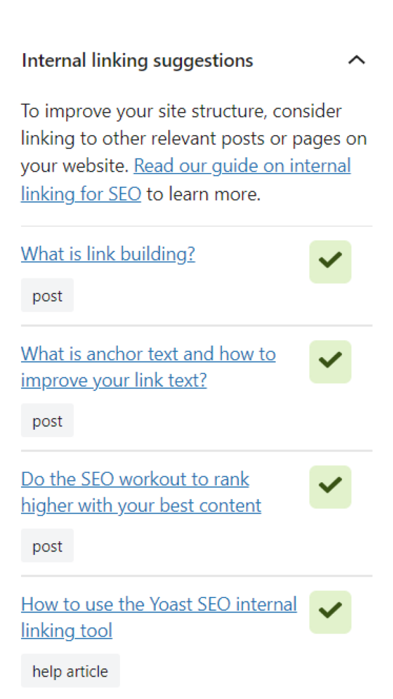Viewport: 393px width, 699px height.
Task: Select the green check icon for the first suggestion
Action: [x=329, y=261]
